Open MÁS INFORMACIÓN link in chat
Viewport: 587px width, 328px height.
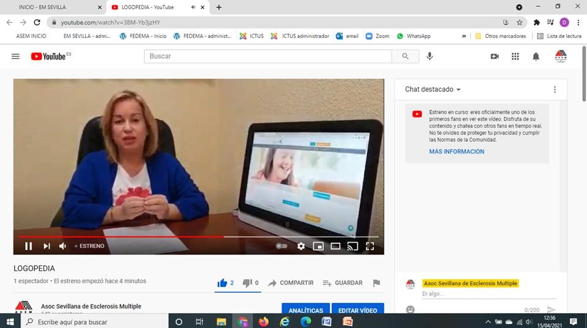click(456, 152)
